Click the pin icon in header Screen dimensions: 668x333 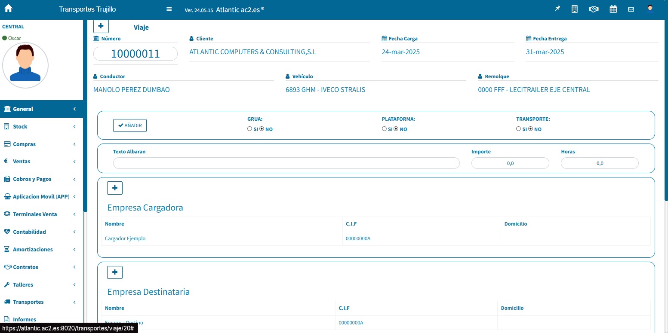pos(557,9)
